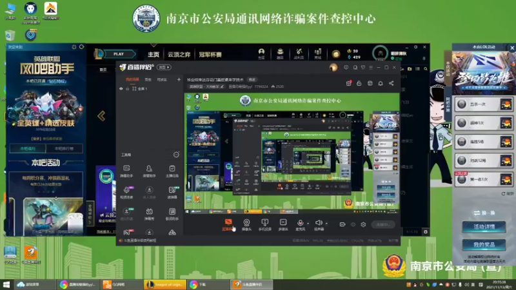Click the 五杀一次 activity row
This screenshot has height=290, width=516.
point(484,104)
